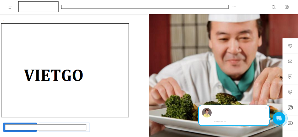298x137 pixels.
Task: Open the Instagram icon in sidebar
Action: click(x=290, y=108)
